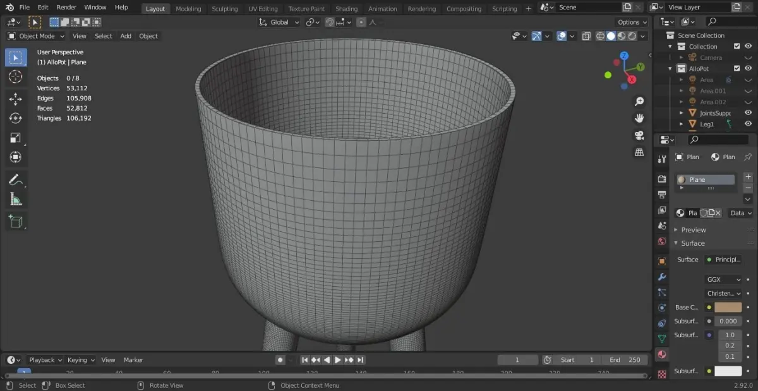Select the Select Box tool
Screen dimensions: 758x391
point(16,57)
